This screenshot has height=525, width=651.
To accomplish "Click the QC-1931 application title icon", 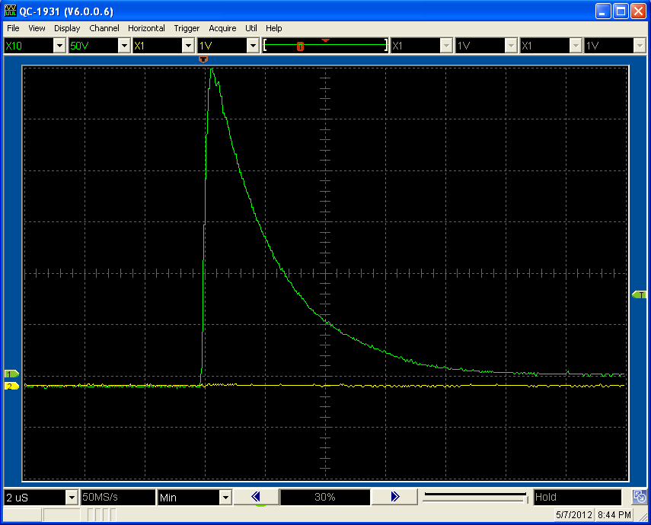I will coord(11,11).
